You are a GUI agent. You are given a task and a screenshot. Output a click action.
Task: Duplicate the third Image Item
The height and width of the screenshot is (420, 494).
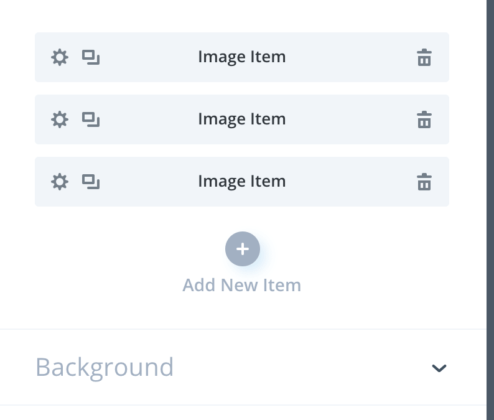click(x=91, y=182)
